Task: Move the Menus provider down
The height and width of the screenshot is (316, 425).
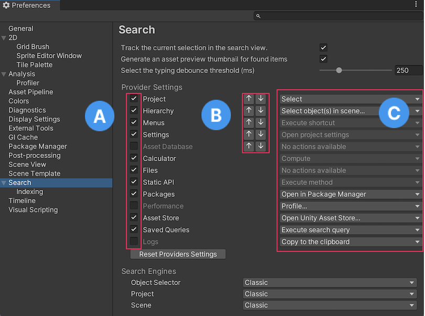Action: coord(260,122)
